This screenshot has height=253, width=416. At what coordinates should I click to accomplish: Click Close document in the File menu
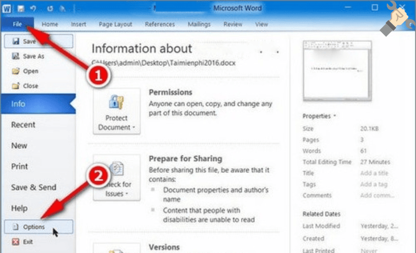[x=30, y=86]
